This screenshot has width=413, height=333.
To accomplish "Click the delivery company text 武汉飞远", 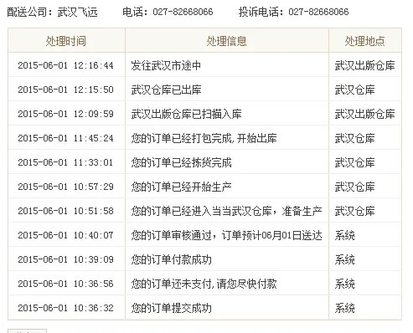I will tap(77, 12).
